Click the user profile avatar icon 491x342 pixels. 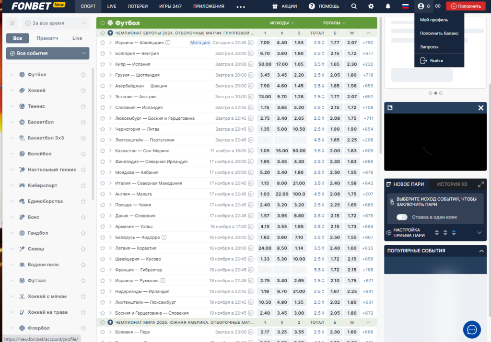(421, 6)
